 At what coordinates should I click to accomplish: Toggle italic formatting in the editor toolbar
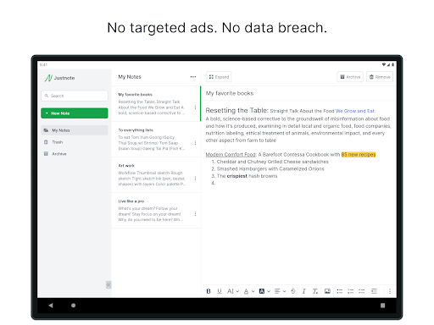304,291
